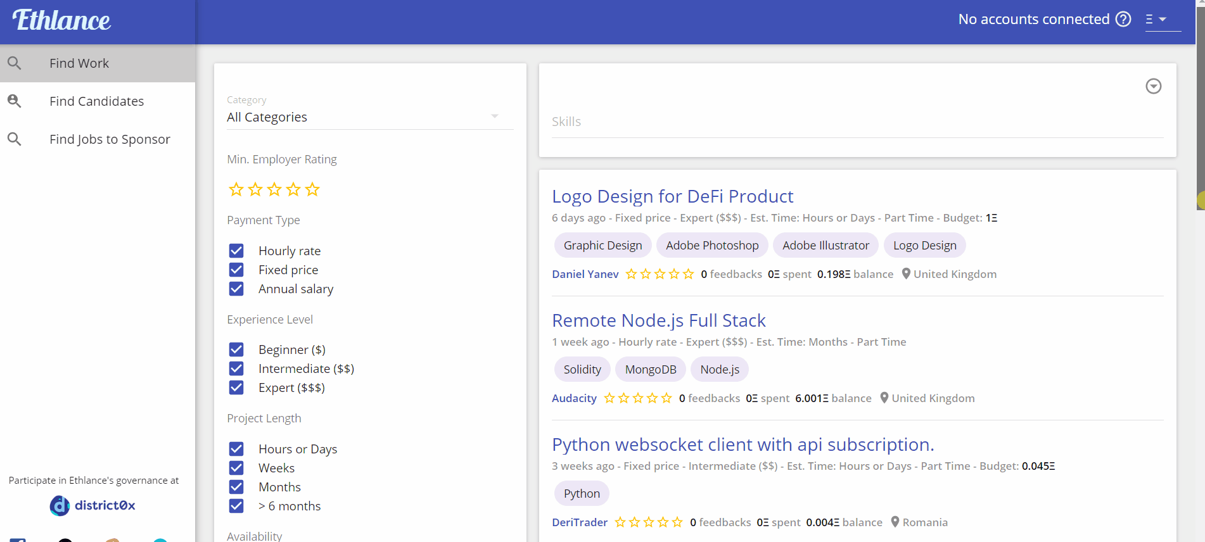Click the Find Candidates person-search icon
Viewport: 1205px width, 542px height.
15,101
